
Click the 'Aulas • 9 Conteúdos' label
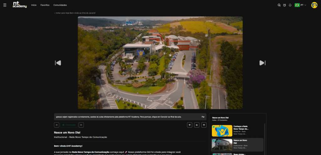220,120
